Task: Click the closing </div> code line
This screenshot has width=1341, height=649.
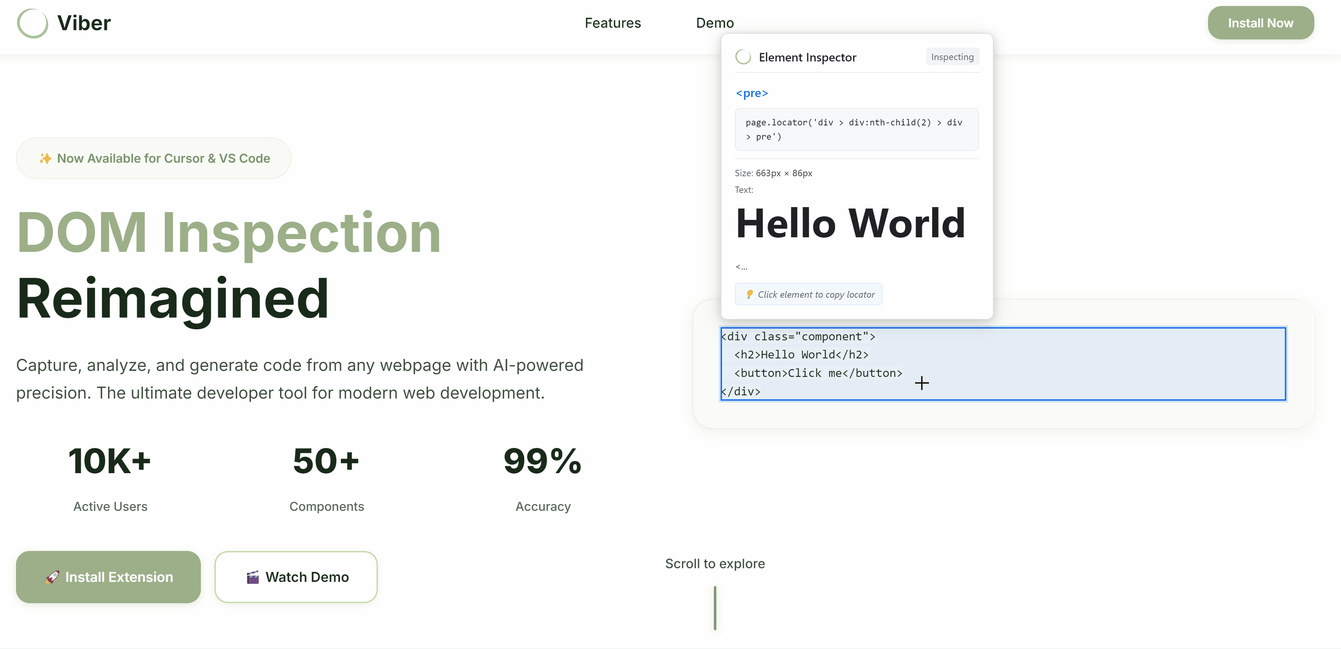Action: click(x=741, y=391)
